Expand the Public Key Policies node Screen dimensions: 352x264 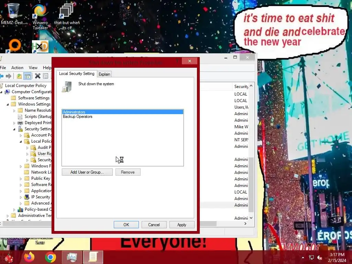[21, 179]
